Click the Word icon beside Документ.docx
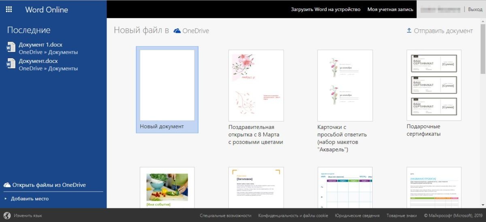486x222 pixels. click(x=11, y=64)
